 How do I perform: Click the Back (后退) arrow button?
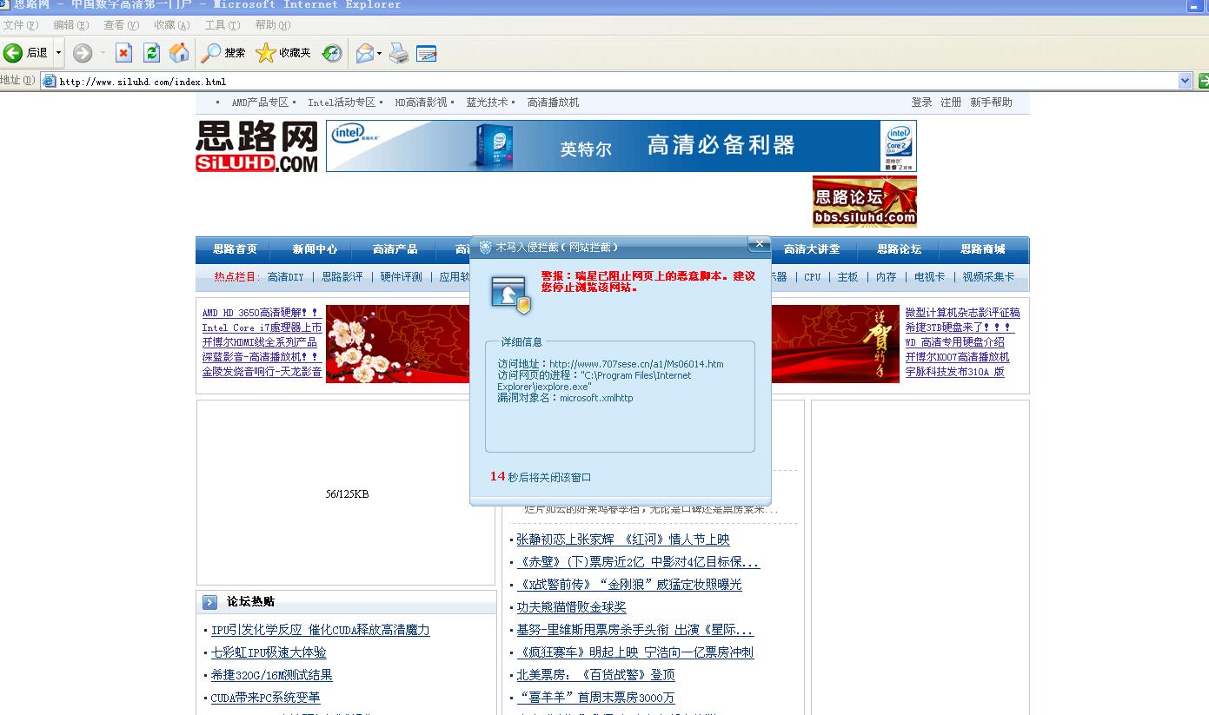click(26, 53)
